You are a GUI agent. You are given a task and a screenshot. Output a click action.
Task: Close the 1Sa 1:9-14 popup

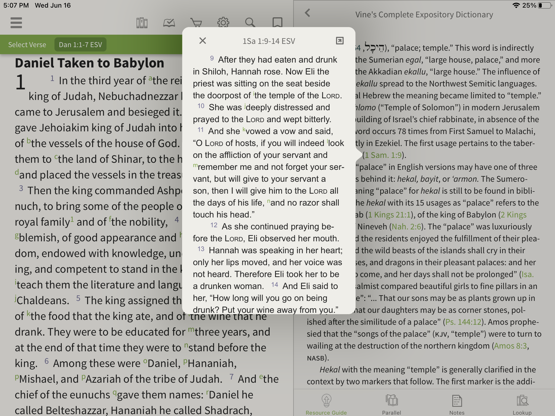203,41
